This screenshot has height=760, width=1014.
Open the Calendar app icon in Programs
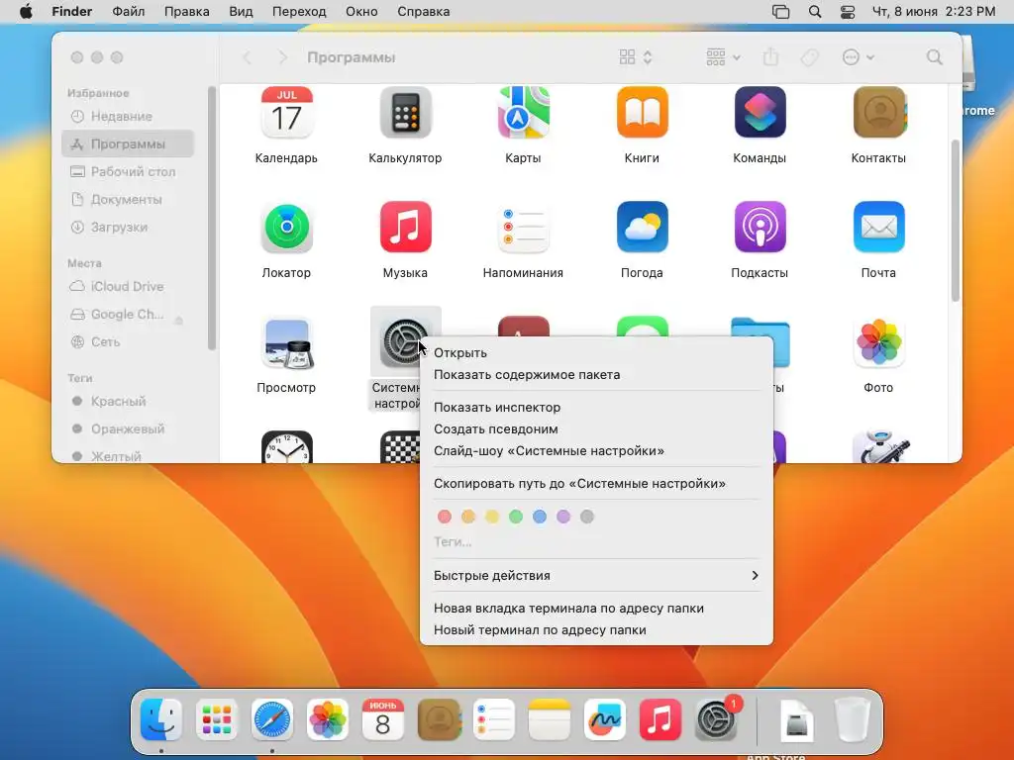[x=286, y=113]
